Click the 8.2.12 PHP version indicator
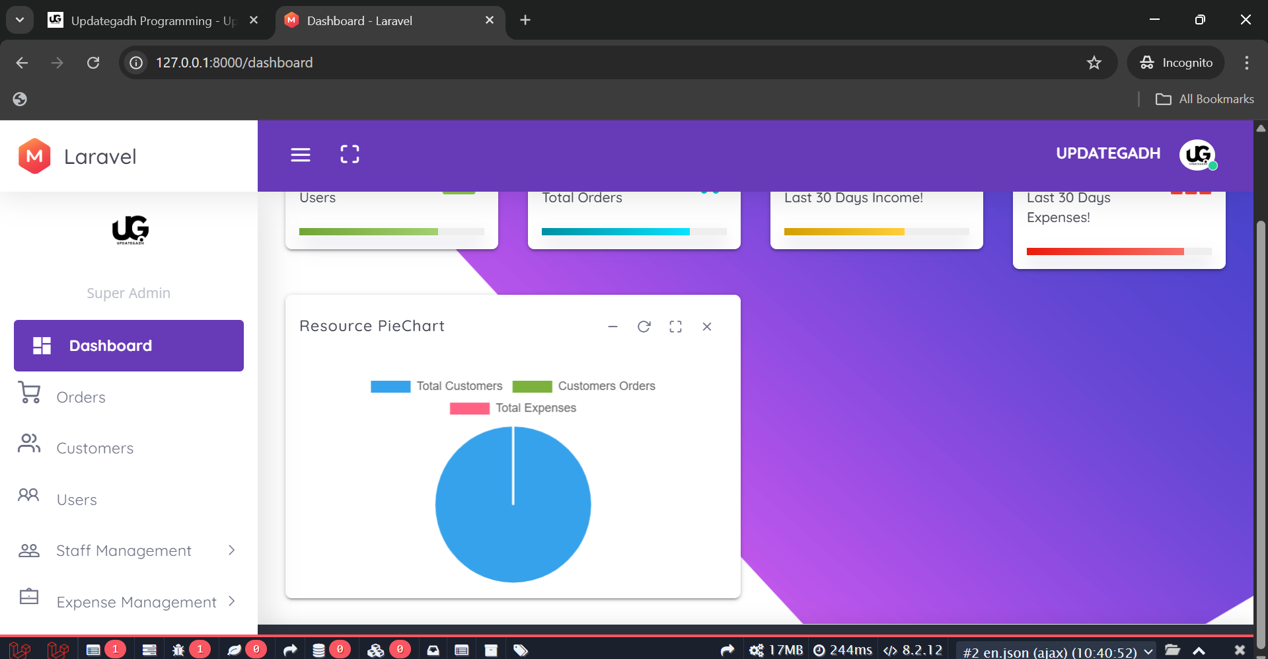This screenshot has width=1268, height=659. pos(913,650)
